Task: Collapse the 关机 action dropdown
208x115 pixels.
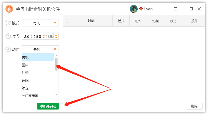Action: (x=40, y=49)
